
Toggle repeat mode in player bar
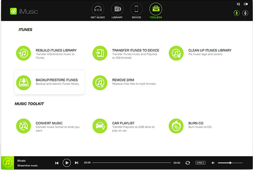tap(189, 162)
